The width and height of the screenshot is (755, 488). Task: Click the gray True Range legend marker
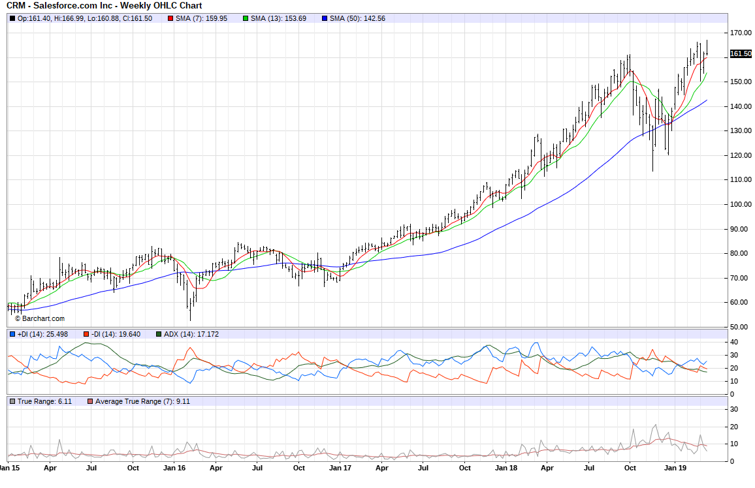click(12, 401)
